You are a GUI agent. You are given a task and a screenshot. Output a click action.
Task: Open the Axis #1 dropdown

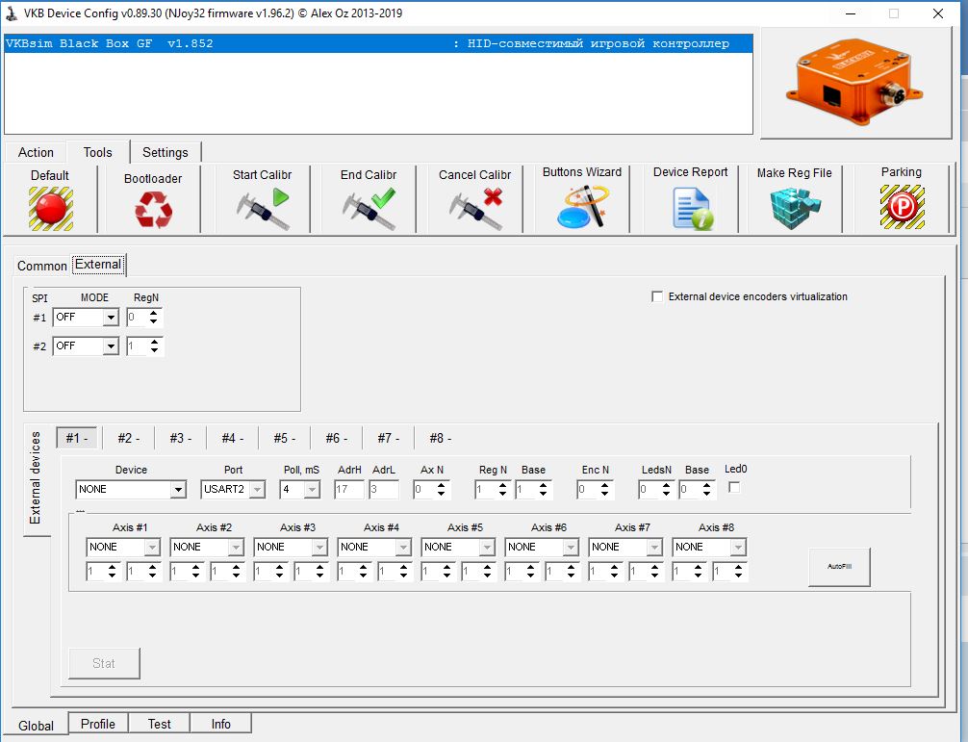(x=123, y=547)
